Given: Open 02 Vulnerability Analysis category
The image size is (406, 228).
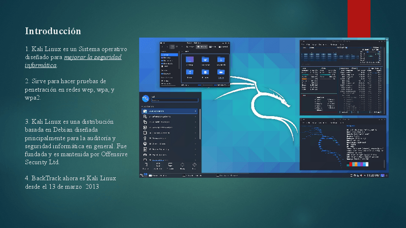Looking at the screenshot, I should tap(169, 122).
